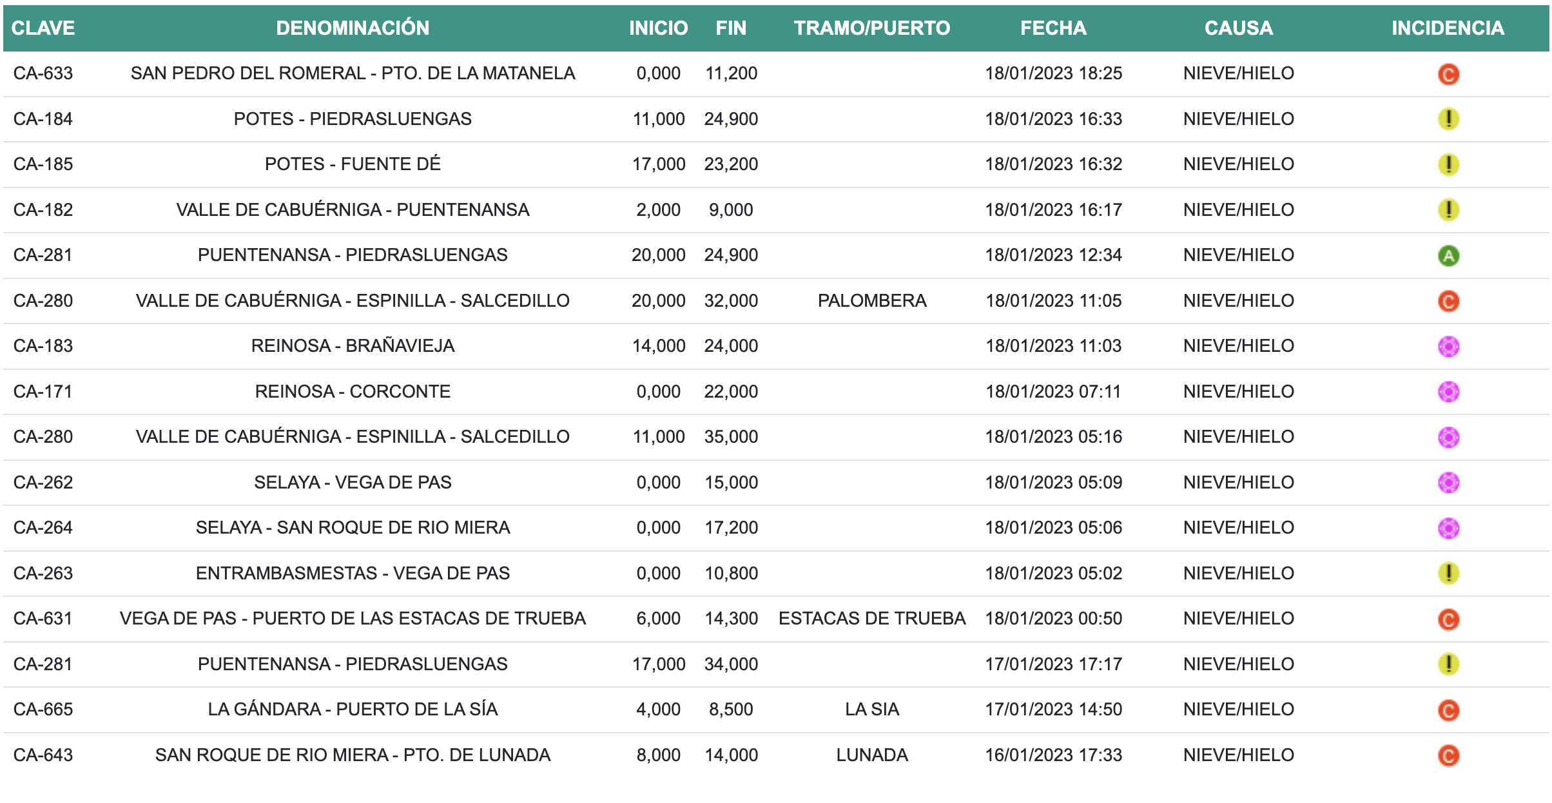Click the INCIDENCIA column header
Screen dimensions: 1552x803
click(x=1448, y=28)
